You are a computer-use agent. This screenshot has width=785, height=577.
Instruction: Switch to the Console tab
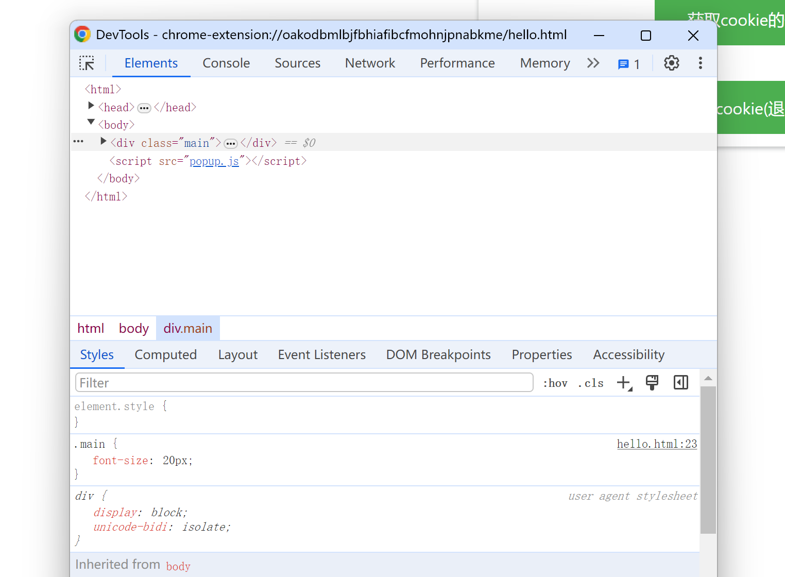(x=226, y=63)
